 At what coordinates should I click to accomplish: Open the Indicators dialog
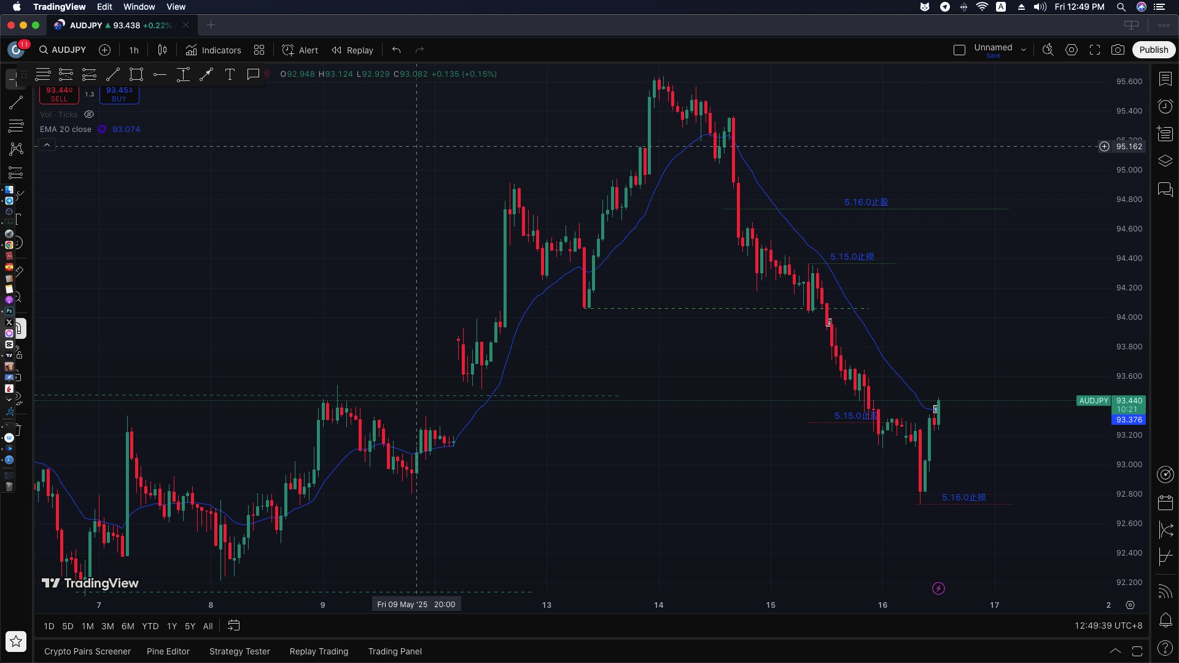[214, 50]
